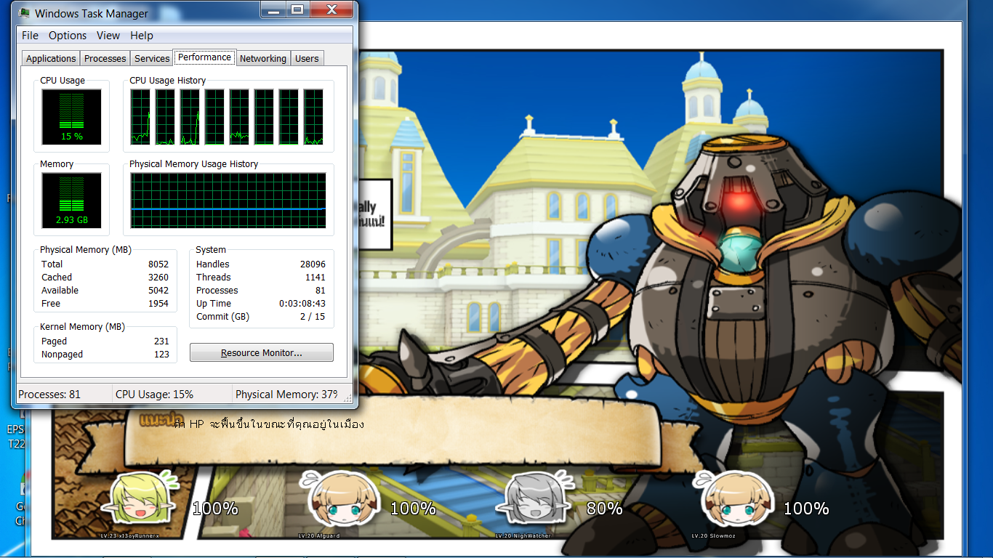
Task: Click the Up Time value 0:03:08:43
Action: (302, 304)
